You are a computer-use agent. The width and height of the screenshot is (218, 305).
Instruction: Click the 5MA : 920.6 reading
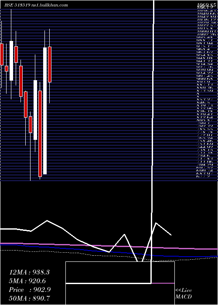27,281
